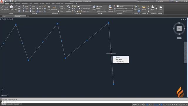Click the right-side navigation bar
The height and width of the screenshot is (106, 188).
click(185, 52)
